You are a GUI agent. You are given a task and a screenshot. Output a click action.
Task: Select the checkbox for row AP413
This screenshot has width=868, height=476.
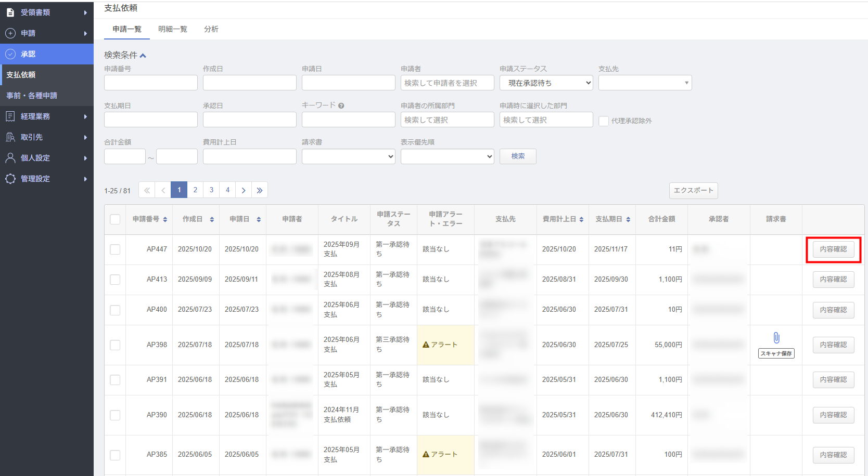tap(115, 280)
